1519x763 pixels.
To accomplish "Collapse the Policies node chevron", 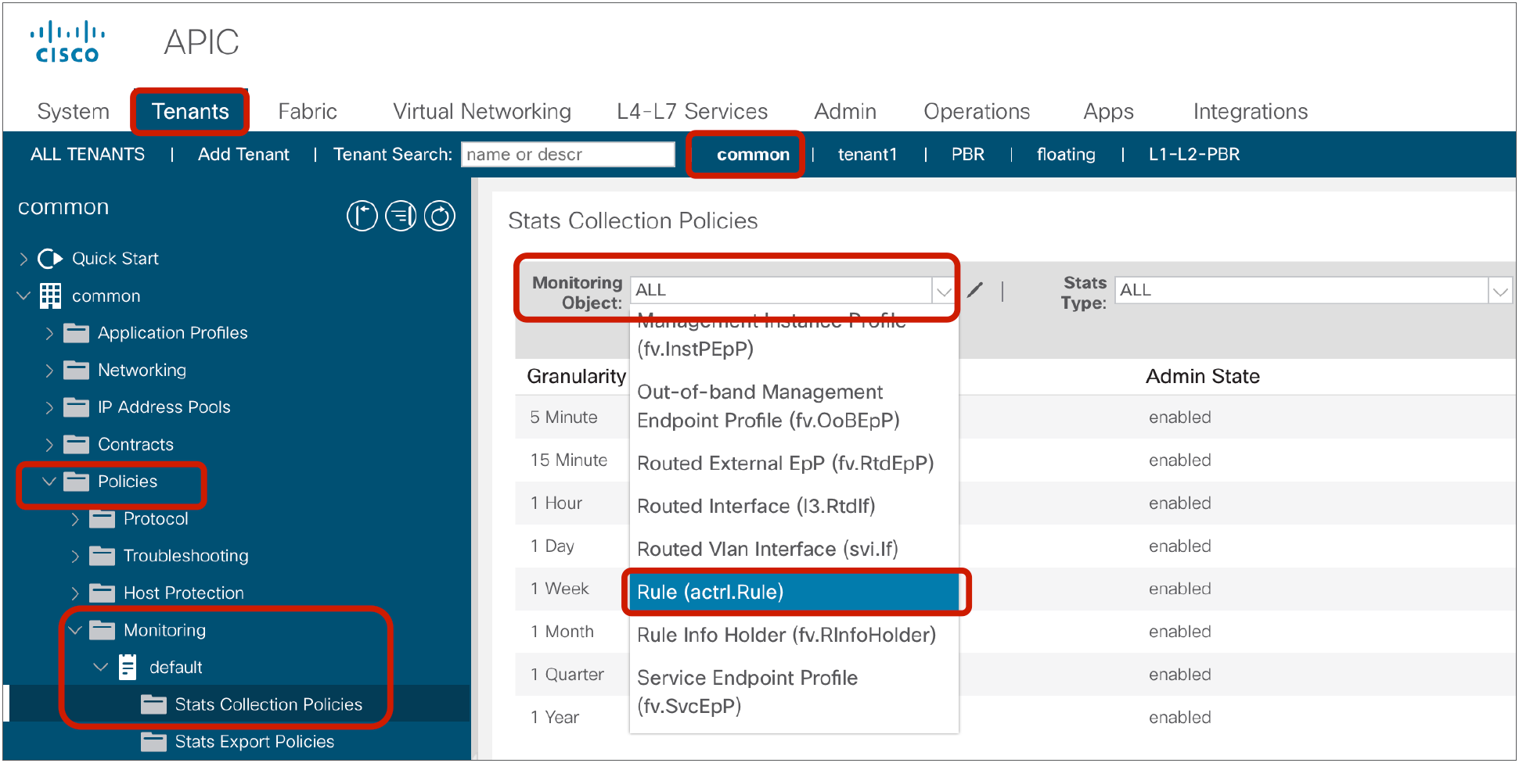I will [49, 482].
